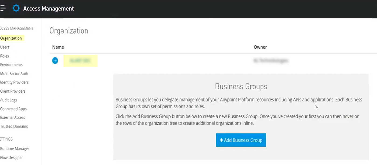Screen dimensions: 377x165
Task: Open the hamburger navigation menu
Action: (3, 8)
